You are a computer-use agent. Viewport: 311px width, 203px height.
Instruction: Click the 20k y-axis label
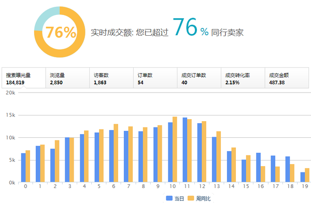[x=10, y=93]
